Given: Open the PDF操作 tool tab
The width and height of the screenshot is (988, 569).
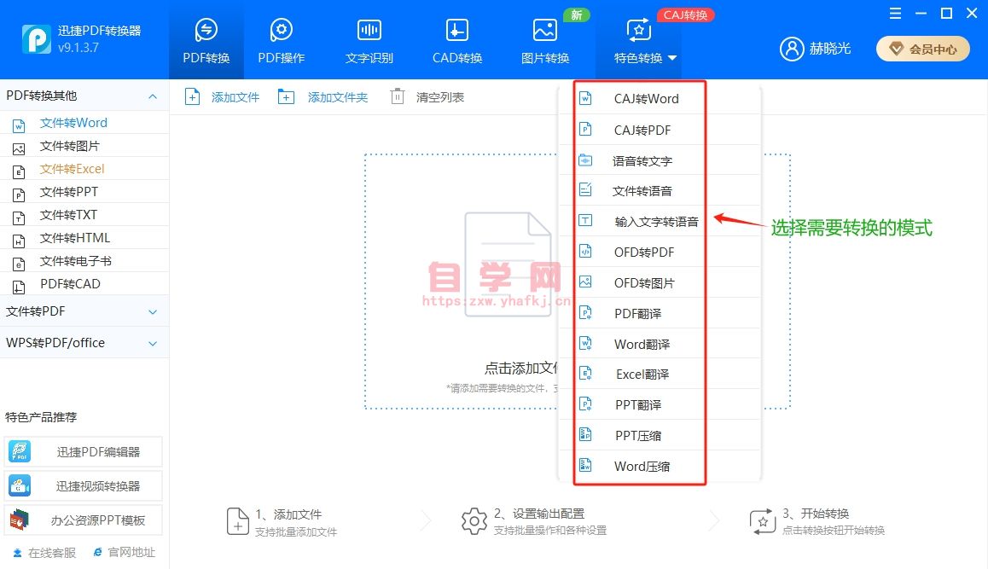Looking at the screenshot, I should tap(281, 41).
